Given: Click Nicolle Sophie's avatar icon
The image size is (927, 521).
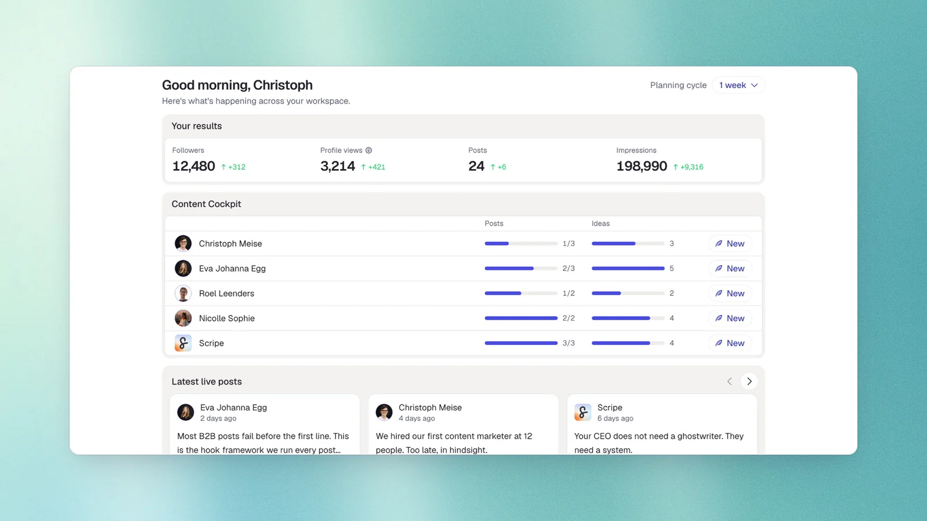Looking at the screenshot, I should coord(183,318).
